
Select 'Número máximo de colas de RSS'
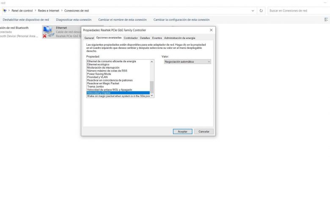click(118, 71)
